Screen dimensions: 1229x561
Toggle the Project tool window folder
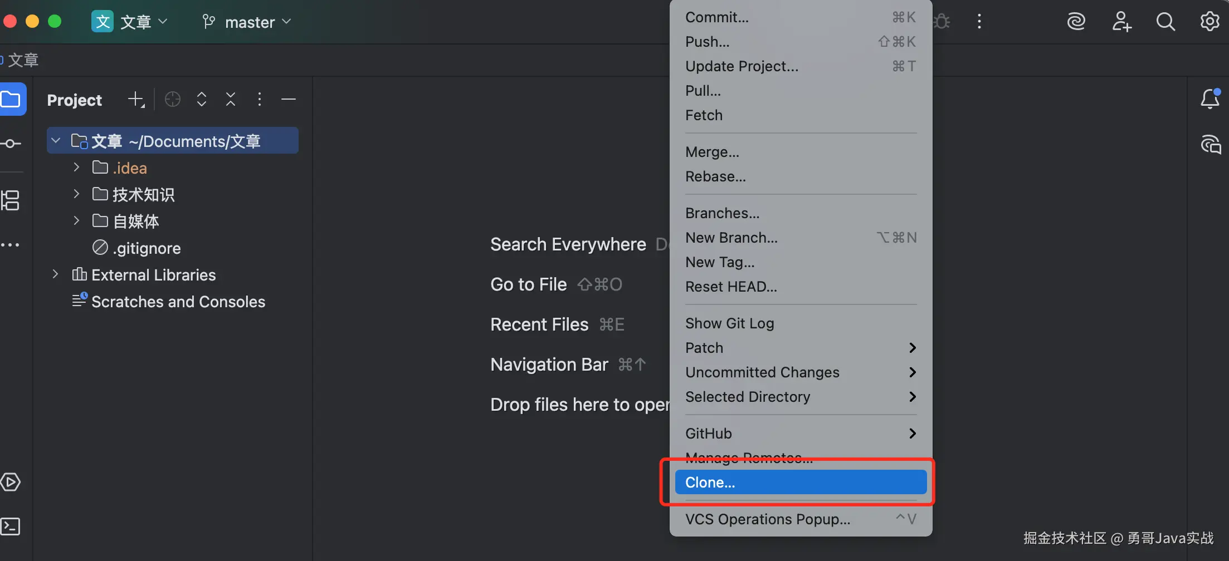(x=12, y=100)
